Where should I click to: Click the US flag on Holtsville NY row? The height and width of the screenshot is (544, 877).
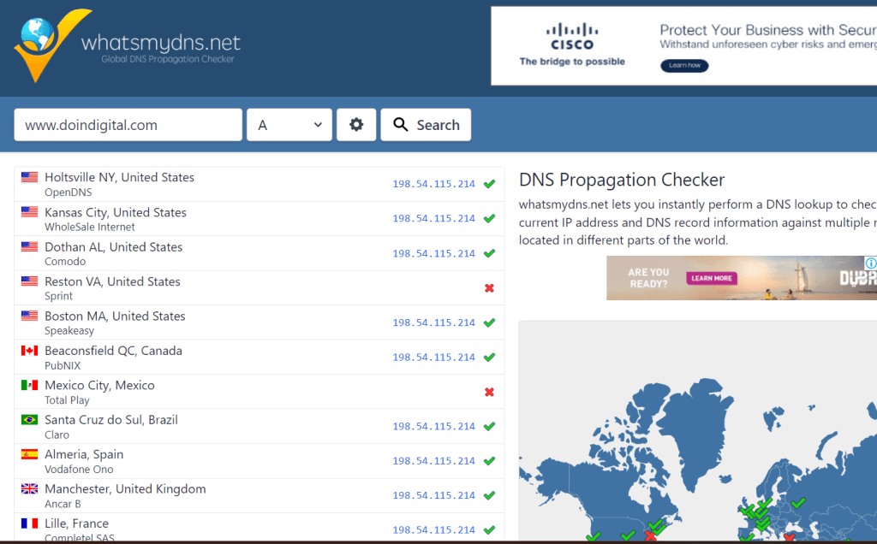tap(30, 177)
